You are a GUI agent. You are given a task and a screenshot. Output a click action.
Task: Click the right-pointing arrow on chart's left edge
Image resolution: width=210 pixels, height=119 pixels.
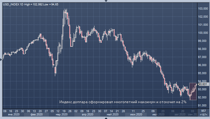pyautogui.click(x=1, y=59)
